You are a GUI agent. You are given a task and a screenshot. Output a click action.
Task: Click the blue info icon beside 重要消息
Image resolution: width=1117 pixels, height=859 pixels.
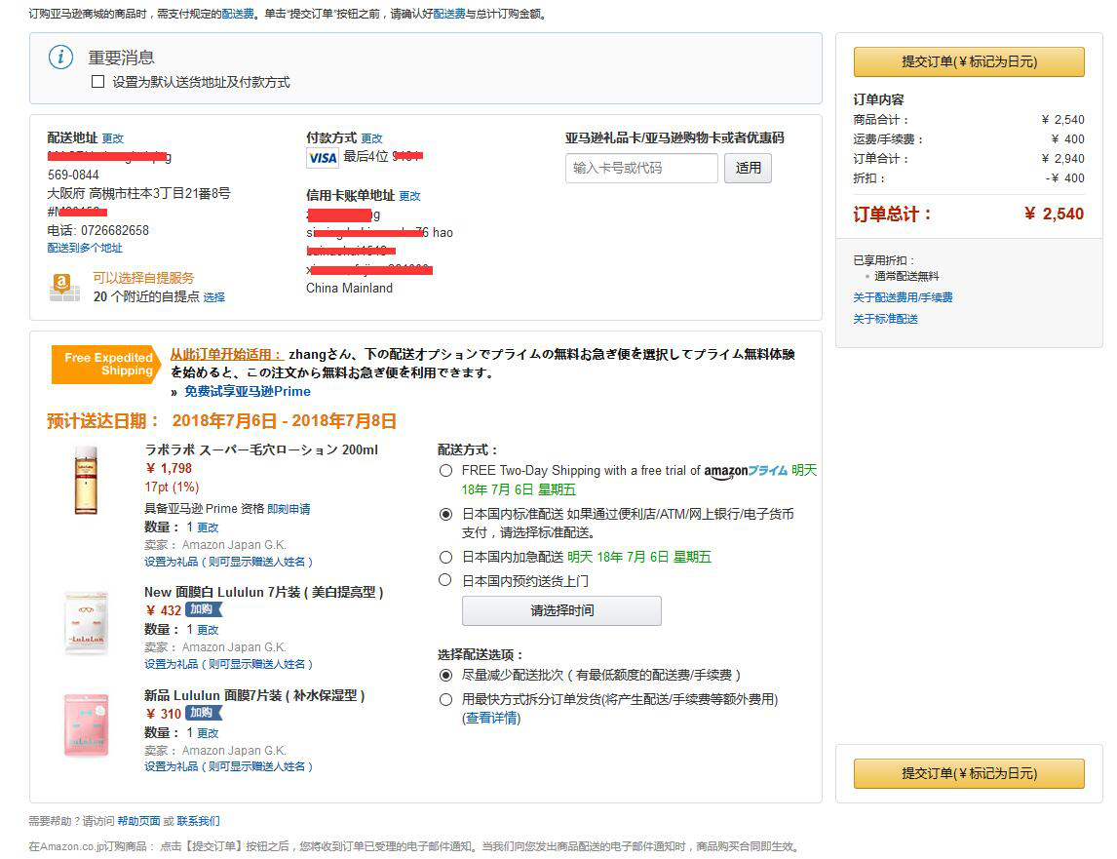pyautogui.click(x=60, y=57)
